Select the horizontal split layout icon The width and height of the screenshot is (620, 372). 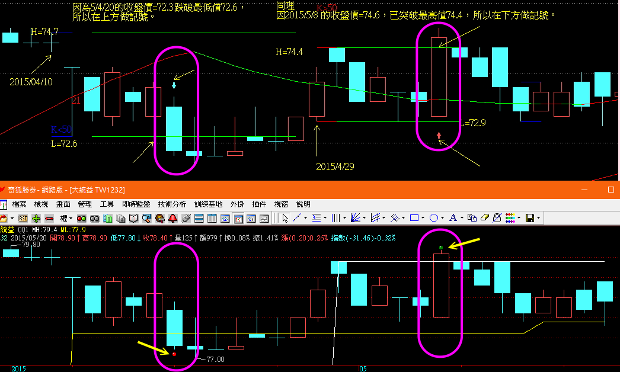click(x=199, y=218)
